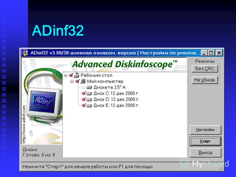Click the drive icon for Диск C:
This screenshot has width=236, height=177.
(89, 94)
